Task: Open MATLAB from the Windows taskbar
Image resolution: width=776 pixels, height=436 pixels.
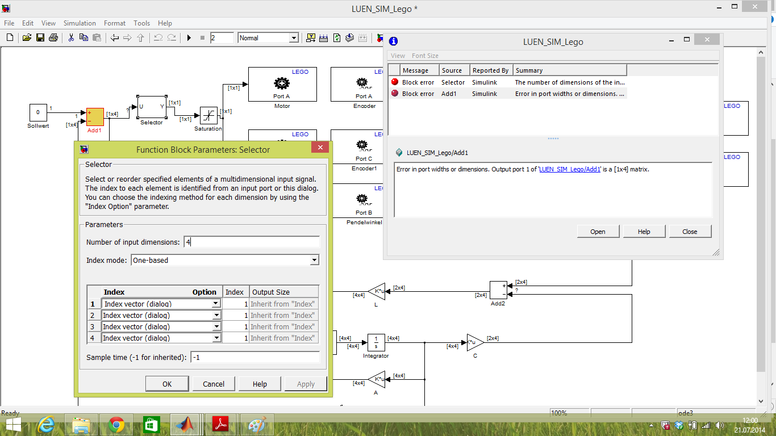Action: [184, 425]
